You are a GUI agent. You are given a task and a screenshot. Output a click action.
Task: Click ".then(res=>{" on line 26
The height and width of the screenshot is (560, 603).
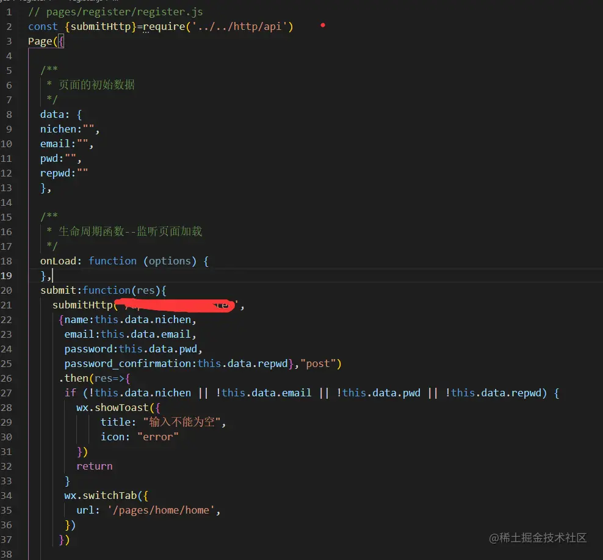pos(94,379)
